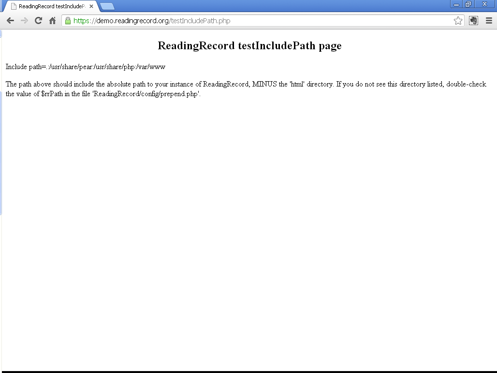Click the forward navigation arrow

pyautogui.click(x=24, y=21)
